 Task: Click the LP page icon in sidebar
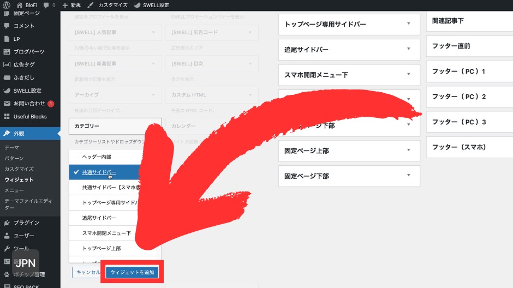click(x=7, y=39)
